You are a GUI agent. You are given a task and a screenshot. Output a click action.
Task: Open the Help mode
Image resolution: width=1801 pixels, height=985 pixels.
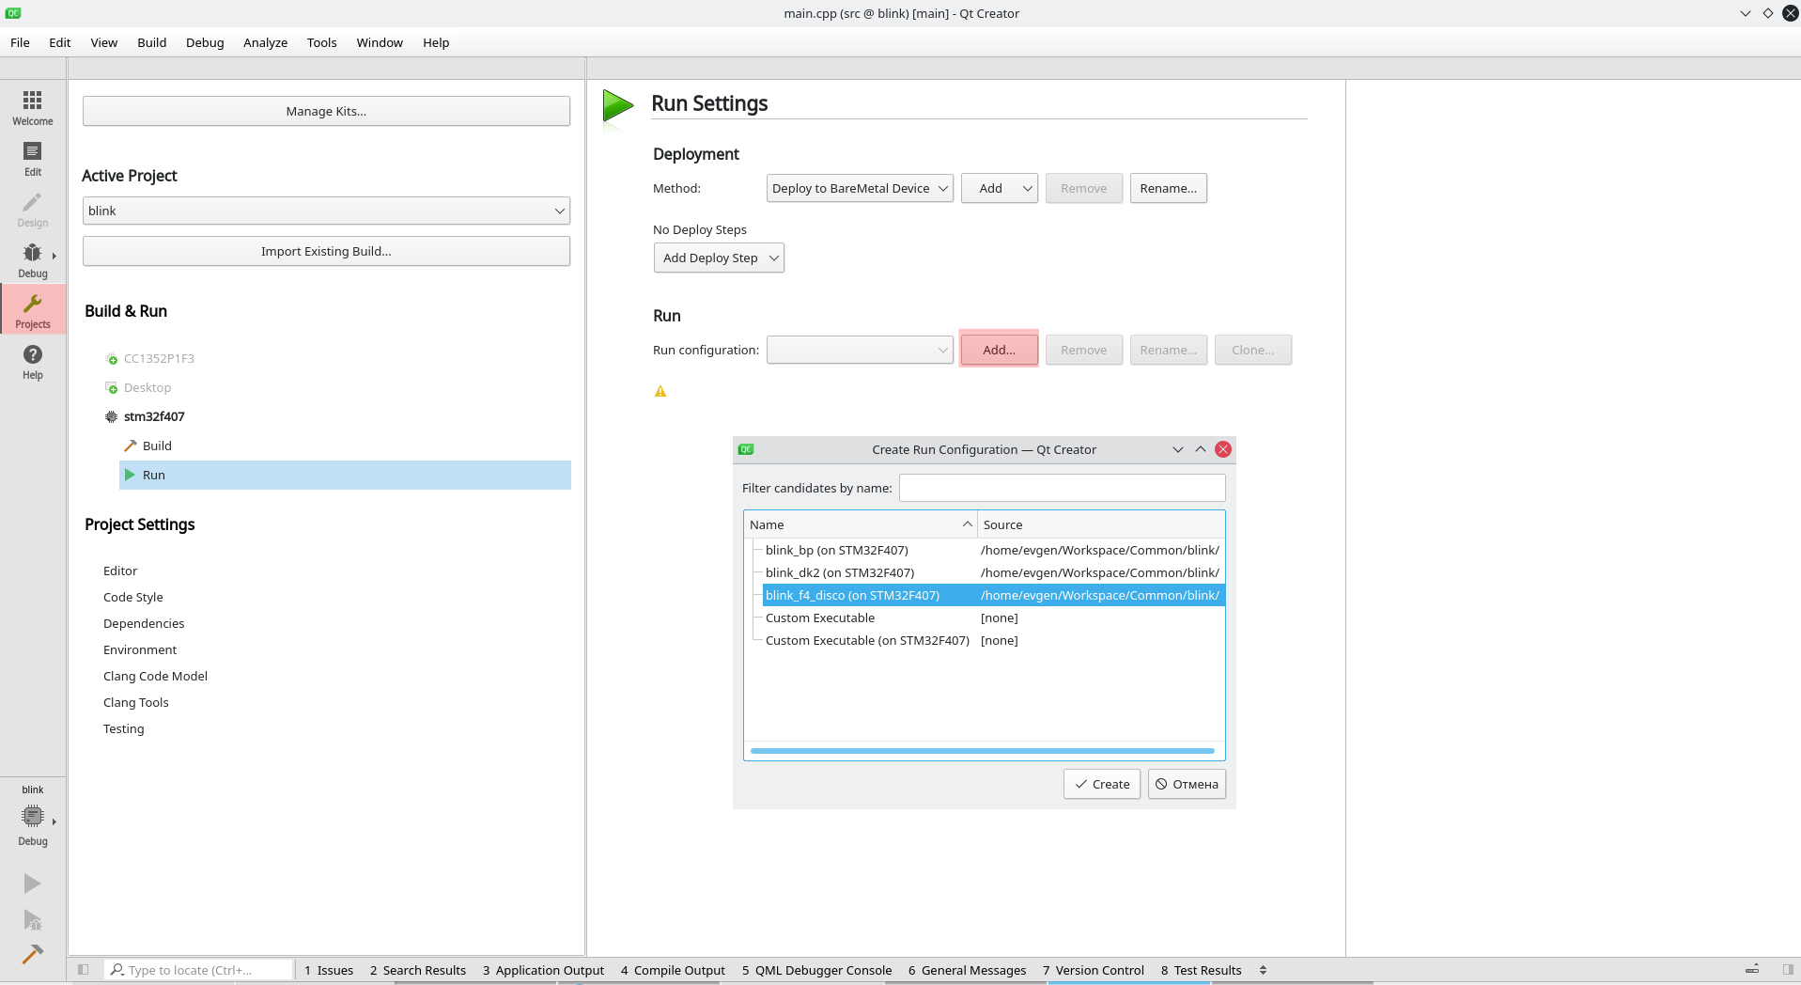pyautogui.click(x=33, y=361)
